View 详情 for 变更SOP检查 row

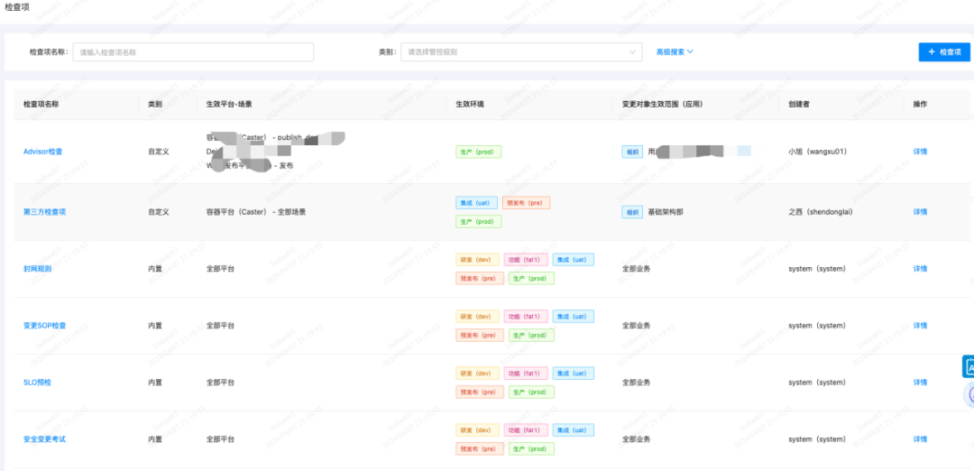click(x=920, y=326)
